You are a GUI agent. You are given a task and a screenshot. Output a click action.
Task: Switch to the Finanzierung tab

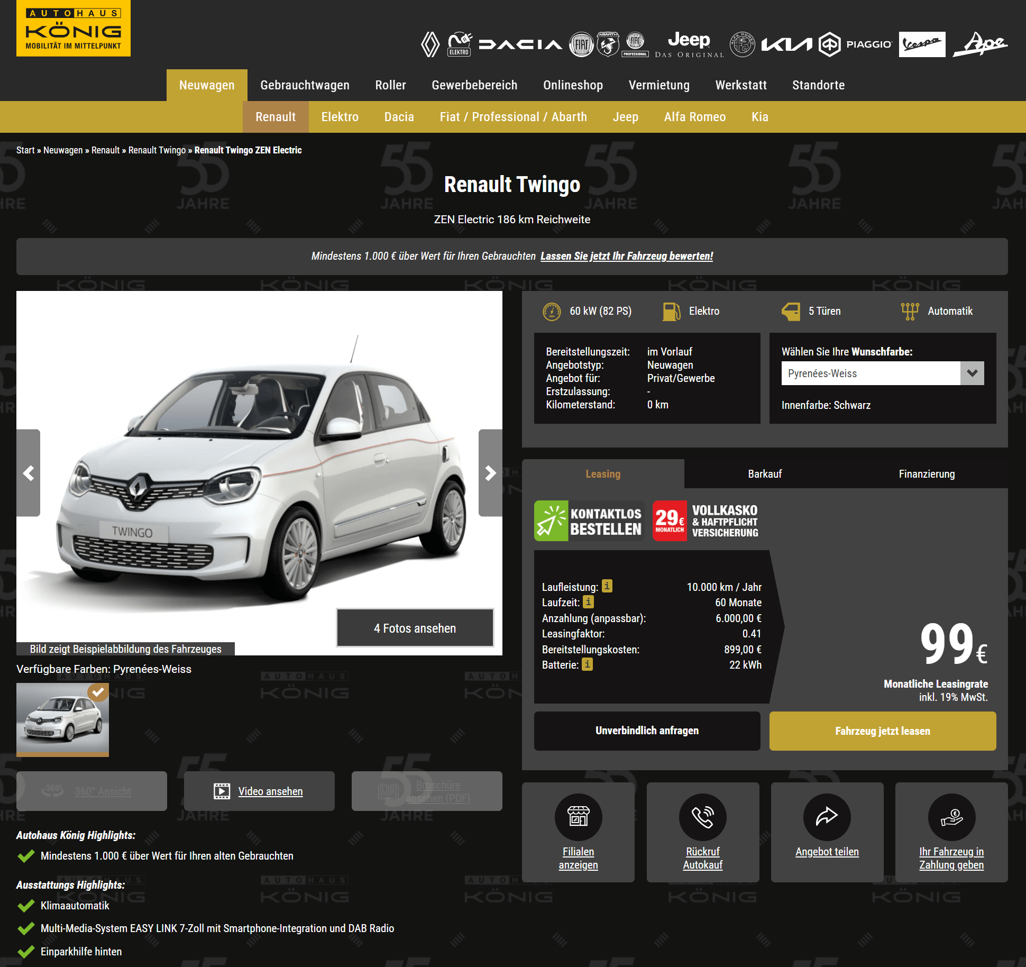click(927, 474)
